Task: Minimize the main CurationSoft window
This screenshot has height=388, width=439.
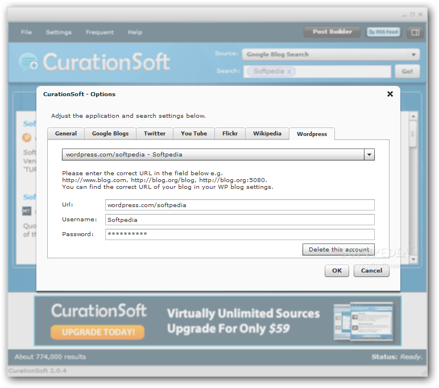Action: [404, 15]
